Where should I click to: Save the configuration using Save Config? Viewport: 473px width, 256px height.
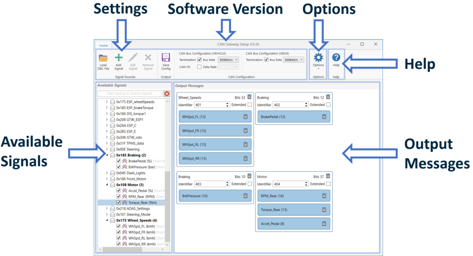coord(166,60)
